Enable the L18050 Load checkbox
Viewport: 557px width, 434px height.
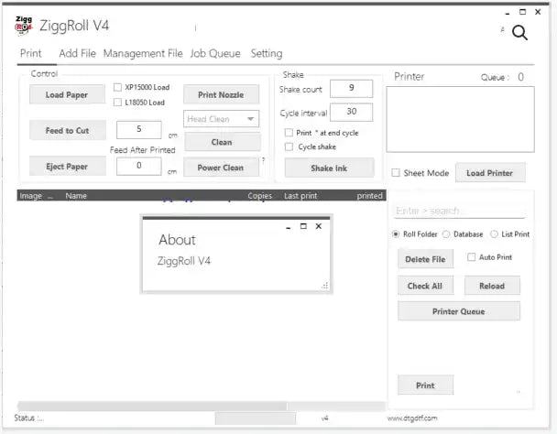click(117, 103)
